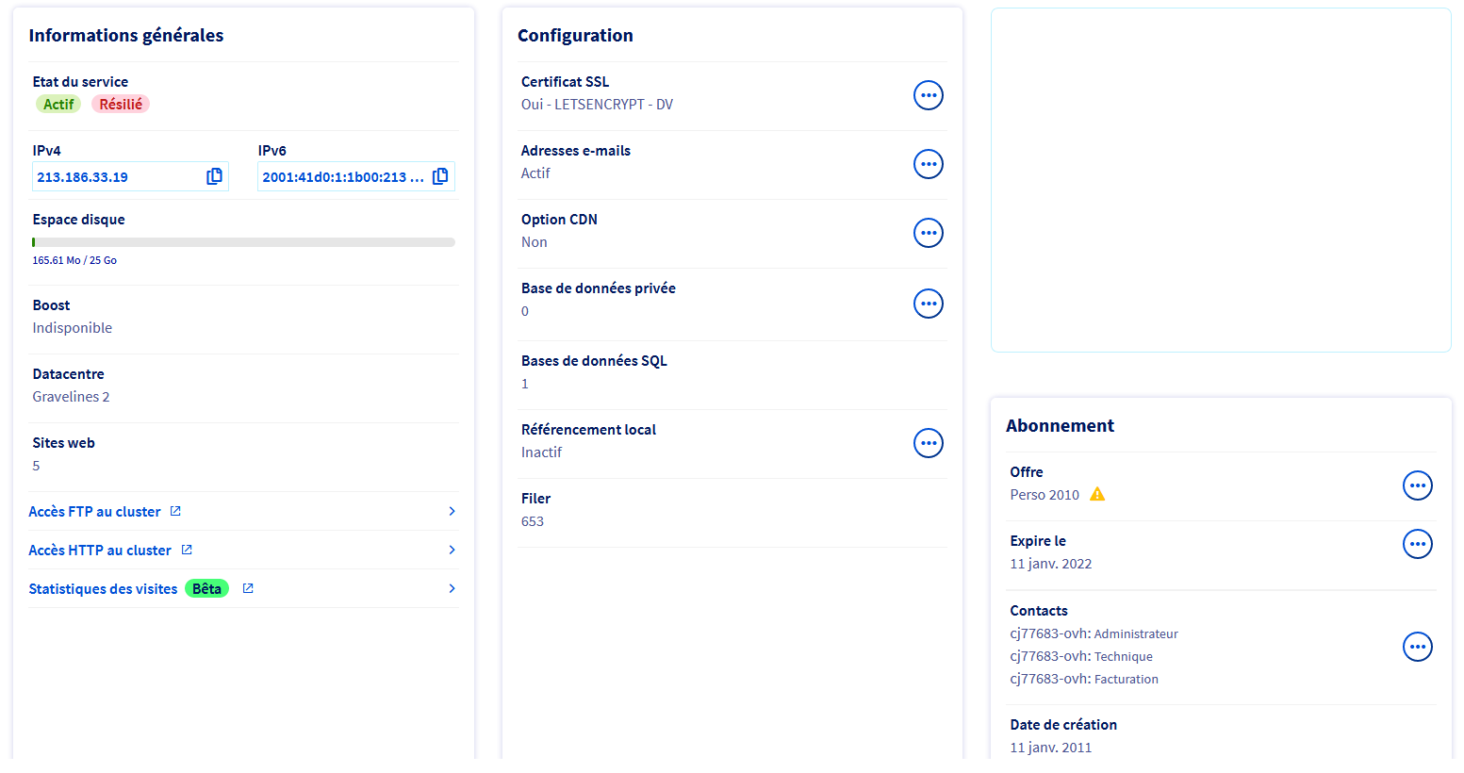1464x773 pixels.
Task: Click the Espace disque usage bar
Action: coord(243,242)
